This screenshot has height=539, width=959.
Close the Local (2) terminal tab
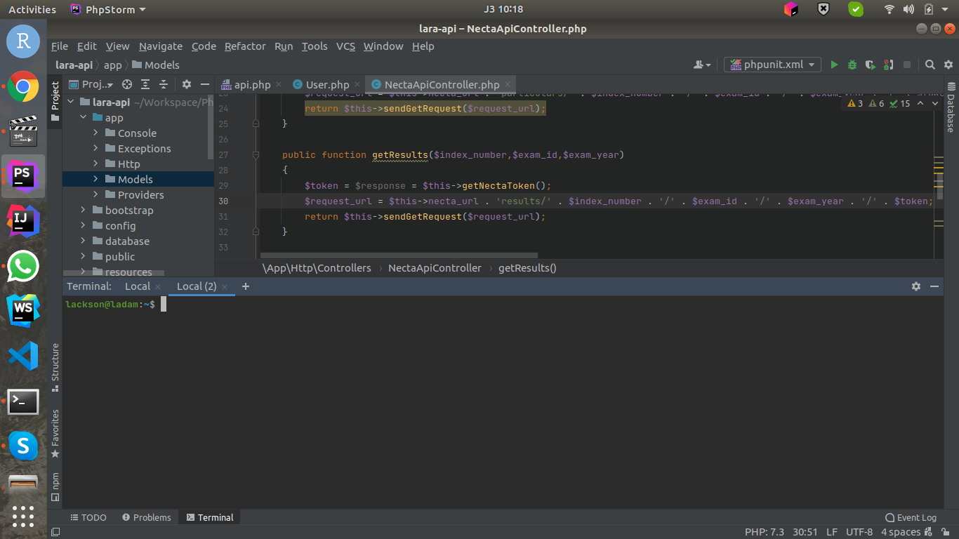point(225,286)
